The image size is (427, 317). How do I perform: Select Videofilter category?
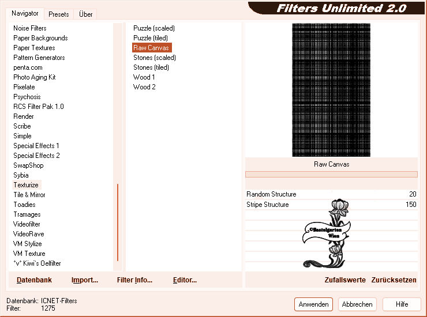pos(27,224)
